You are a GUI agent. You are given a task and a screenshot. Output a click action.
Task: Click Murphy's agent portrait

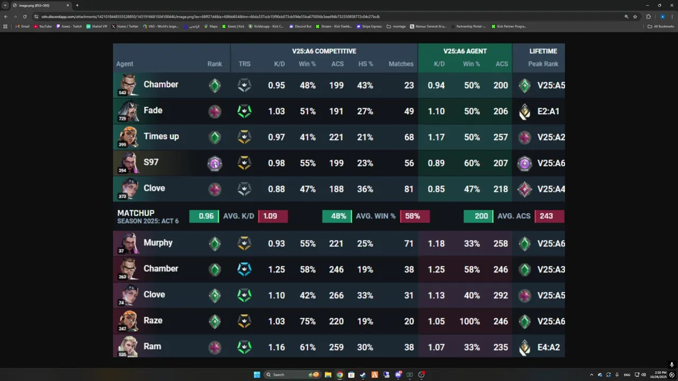(129, 243)
